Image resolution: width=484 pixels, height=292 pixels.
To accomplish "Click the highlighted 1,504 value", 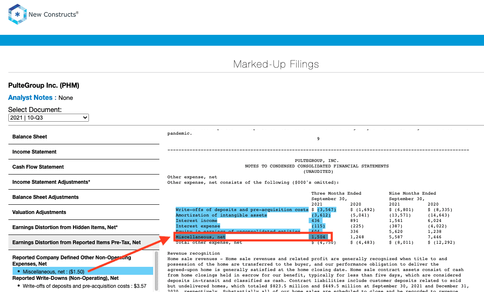I will pyautogui.click(x=318, y=237).
